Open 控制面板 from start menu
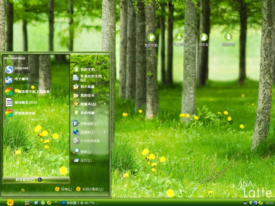This screenshot has width=275, height=206. pyautogui.click(x=88, y=124)
